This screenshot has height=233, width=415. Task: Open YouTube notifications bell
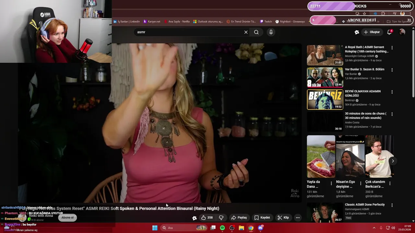coord(389,32)
